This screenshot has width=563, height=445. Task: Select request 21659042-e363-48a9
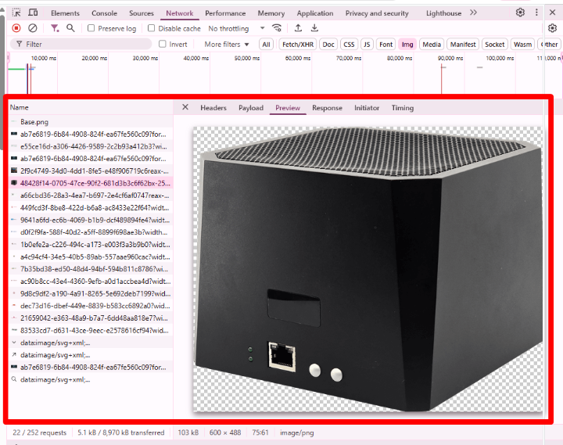click(x=91, y=318)
